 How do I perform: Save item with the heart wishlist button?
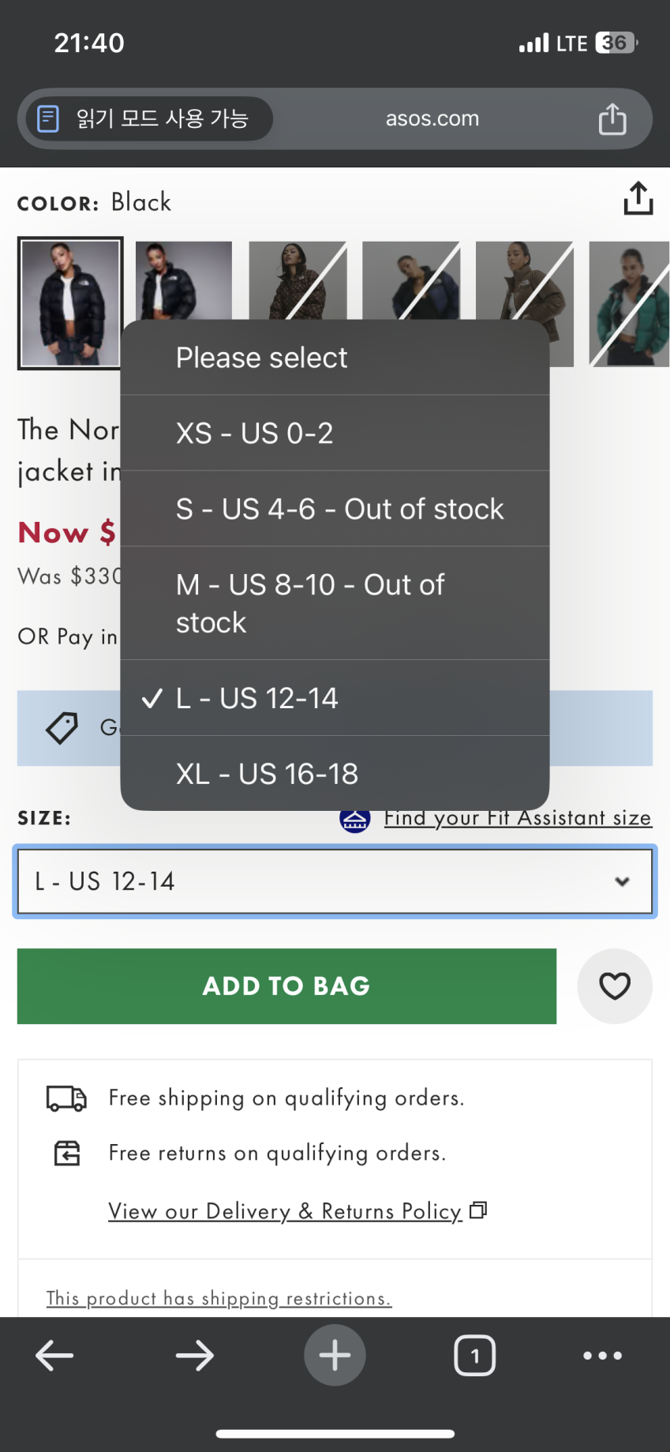point(614,986)
